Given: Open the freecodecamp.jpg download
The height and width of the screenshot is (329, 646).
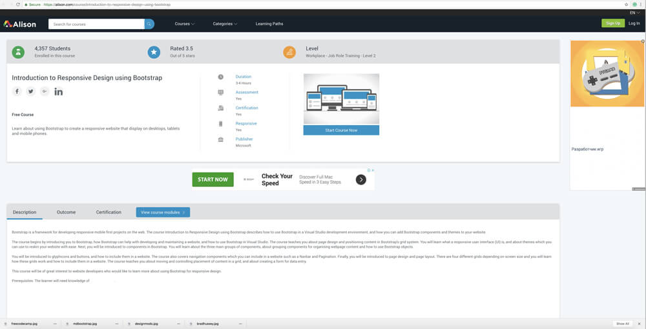Looking at the screenshot, I should pyautogui.click(x=25, y=324).
